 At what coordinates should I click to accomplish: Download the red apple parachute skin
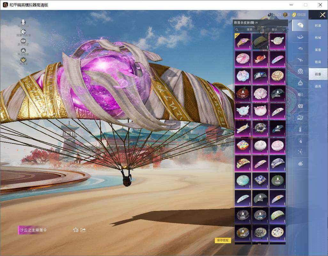point(243,93)
